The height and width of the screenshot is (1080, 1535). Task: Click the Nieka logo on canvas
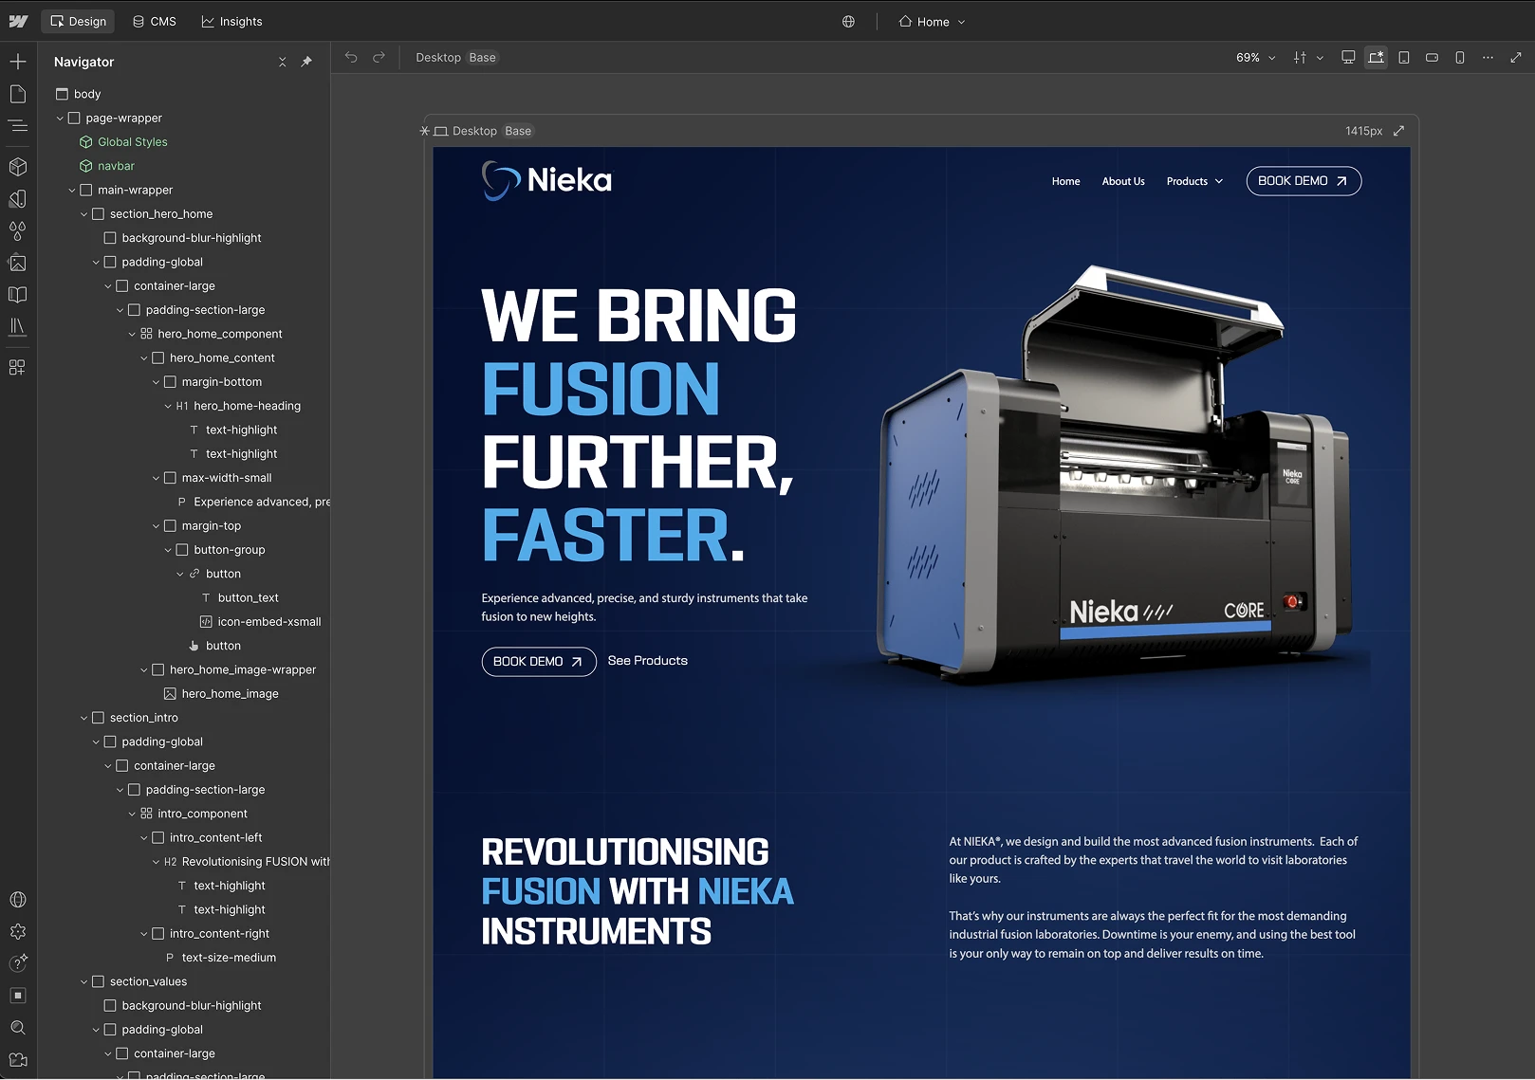(546, 180)
